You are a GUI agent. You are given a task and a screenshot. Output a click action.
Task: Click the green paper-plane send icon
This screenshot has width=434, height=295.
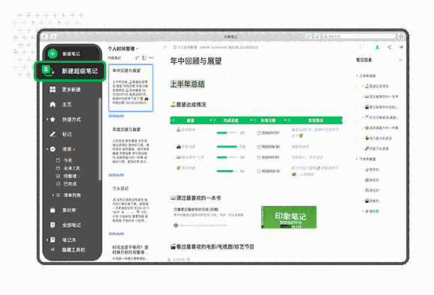pos(401,47)
